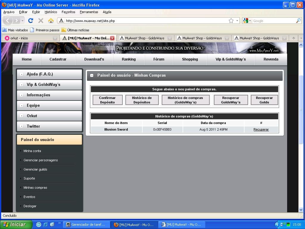Click the Firefox back arrow button
Screen dimensions: 305x229
[8, 21]
